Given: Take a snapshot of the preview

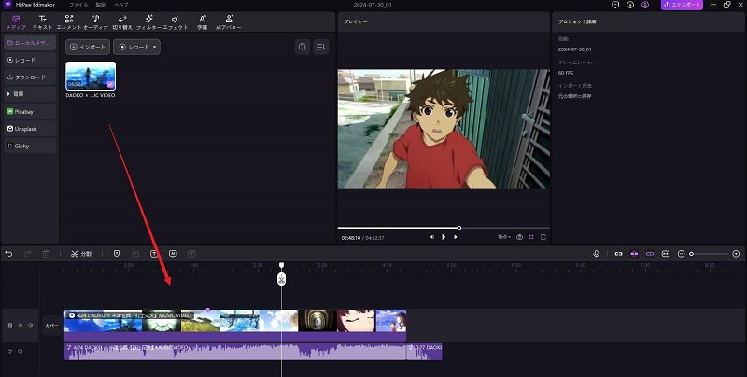Looking at the screenshot, I should [x=520, y=237].
